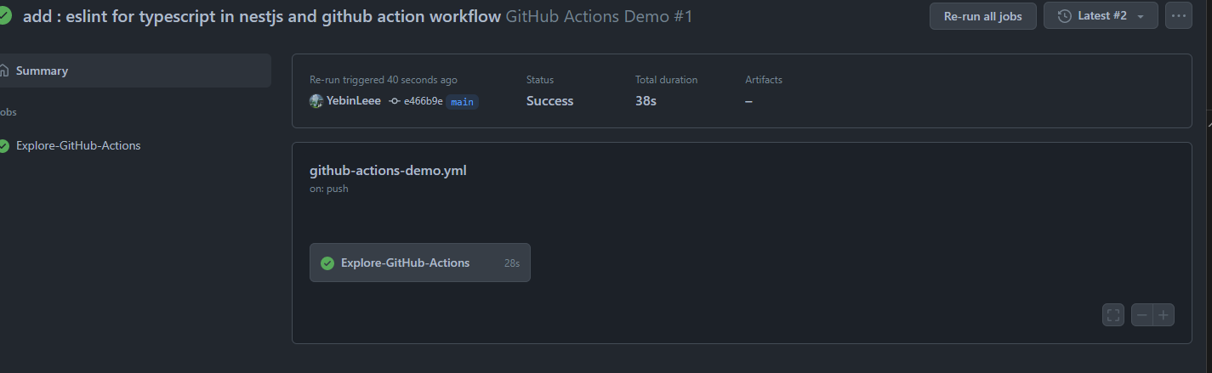Viewport: 1212px width, 373px height.
Task: Click the Artifacts label
Action: [764, 80]
